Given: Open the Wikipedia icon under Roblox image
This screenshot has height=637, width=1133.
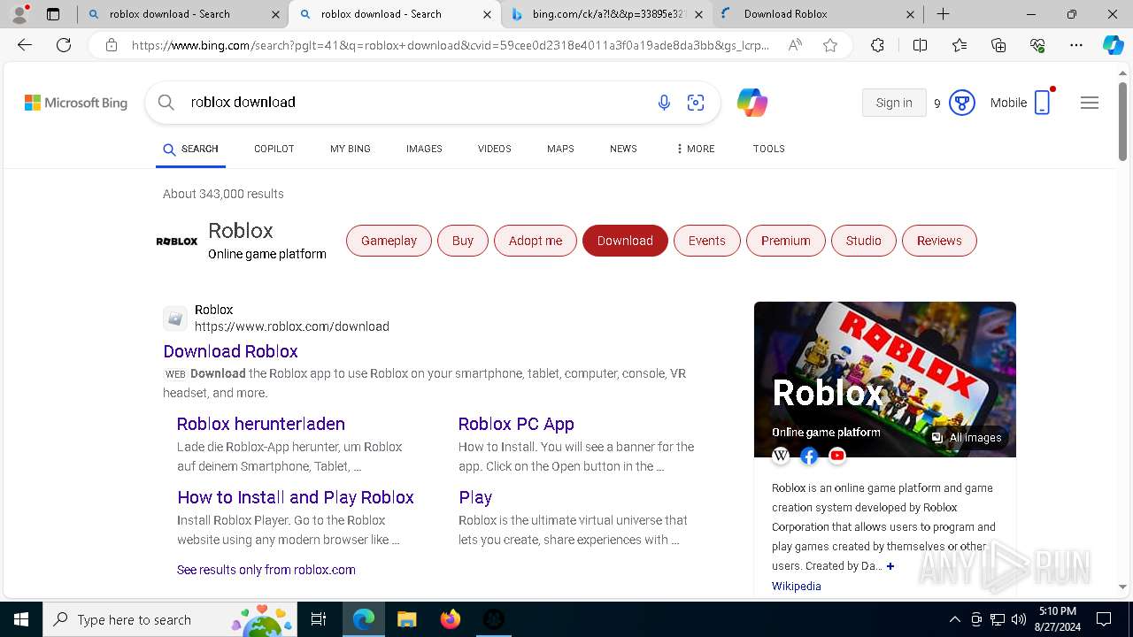Looking at the screenshot, I should coord(781,456).
